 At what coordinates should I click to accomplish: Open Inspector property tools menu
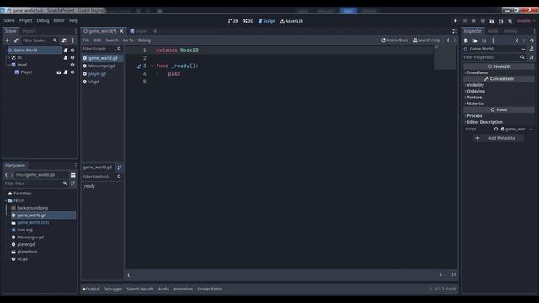(x=531, y=57)
